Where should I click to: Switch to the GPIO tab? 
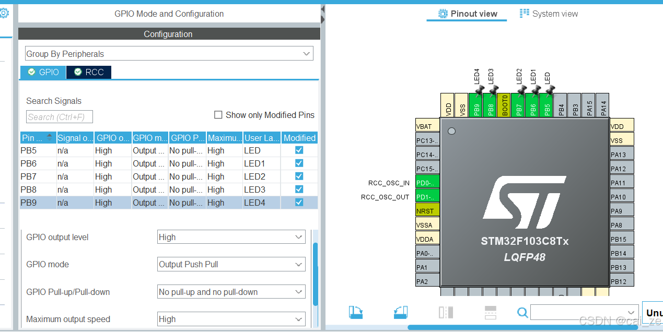click(43, 72)
